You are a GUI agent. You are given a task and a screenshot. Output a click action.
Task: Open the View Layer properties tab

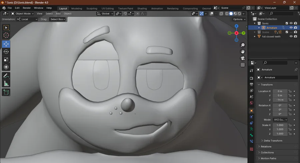click(251, 91)
